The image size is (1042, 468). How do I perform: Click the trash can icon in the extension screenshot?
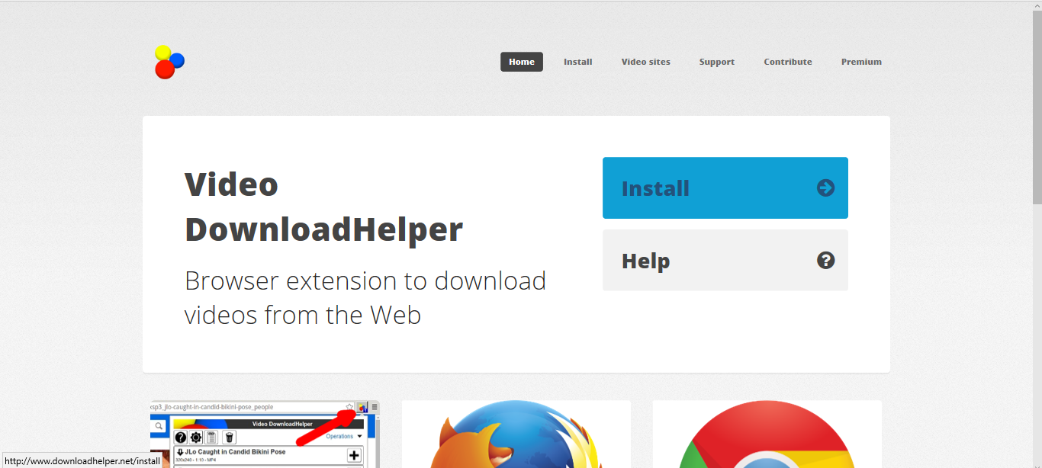coord(230,437)
